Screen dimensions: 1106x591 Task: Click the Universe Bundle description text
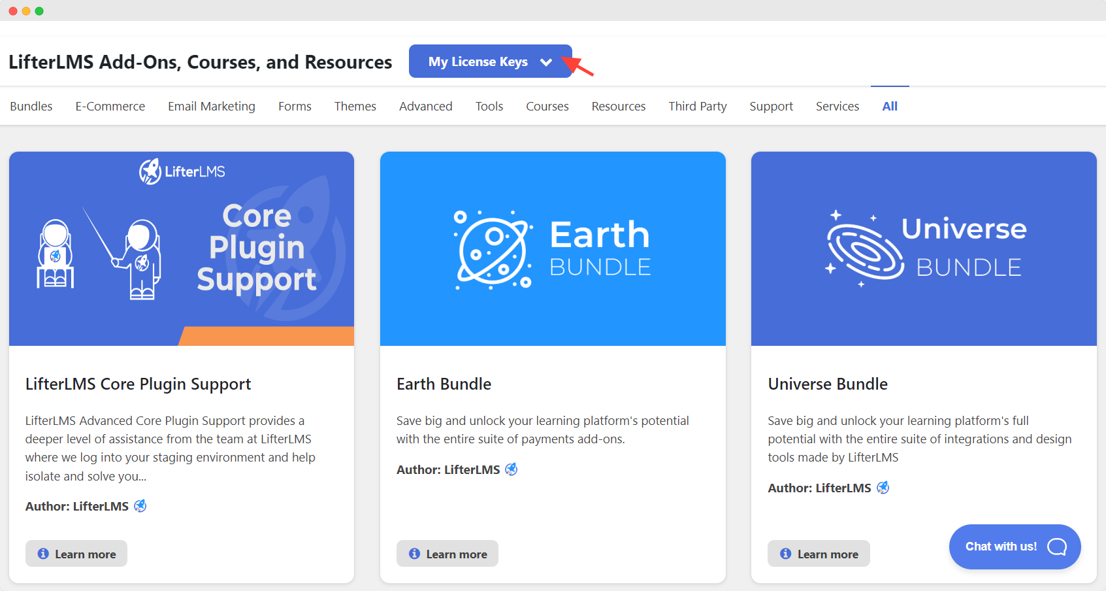920,439
